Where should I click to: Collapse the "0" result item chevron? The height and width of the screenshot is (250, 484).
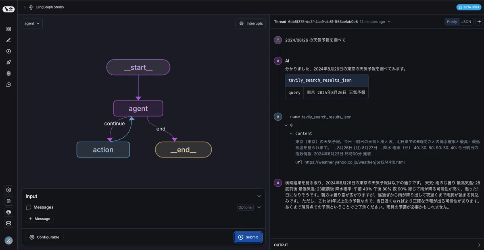point(286,125)
